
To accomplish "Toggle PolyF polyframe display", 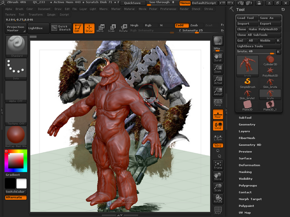I will [x=218, y=210].
